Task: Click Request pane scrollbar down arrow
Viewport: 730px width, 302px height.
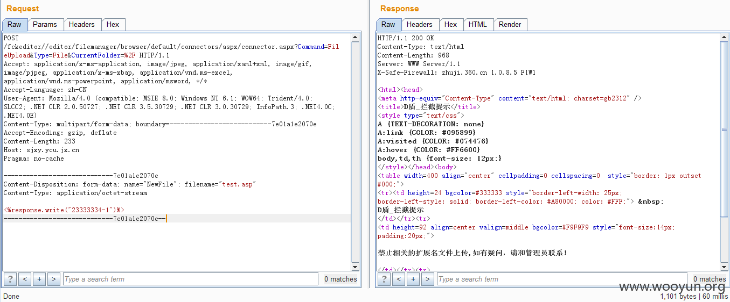Action: pos(355,267)
